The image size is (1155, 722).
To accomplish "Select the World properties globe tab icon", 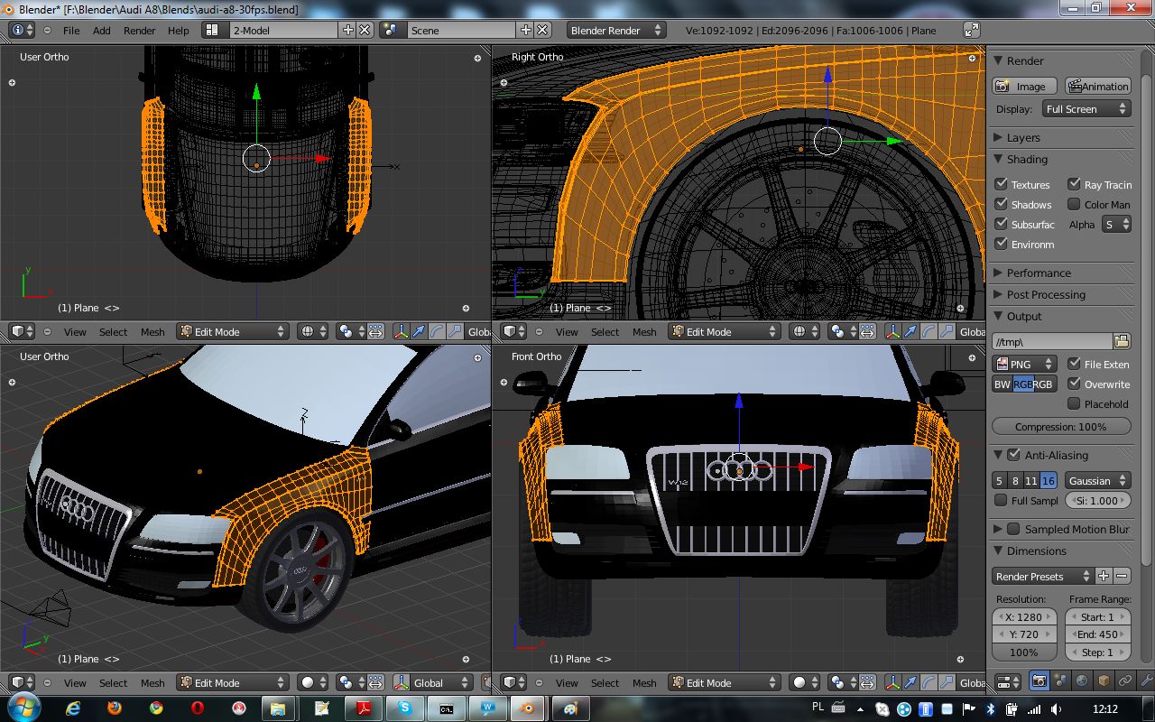I will point(1082,680).
